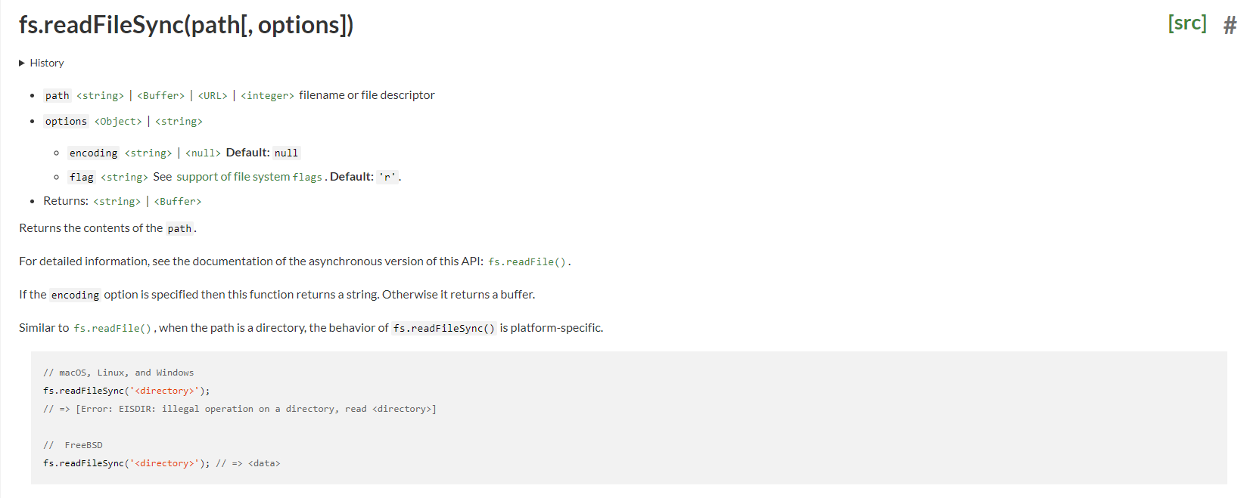Open <string> type link beside flag
The width and height of the screenshot is (1247, 498).
coord(124,178)
